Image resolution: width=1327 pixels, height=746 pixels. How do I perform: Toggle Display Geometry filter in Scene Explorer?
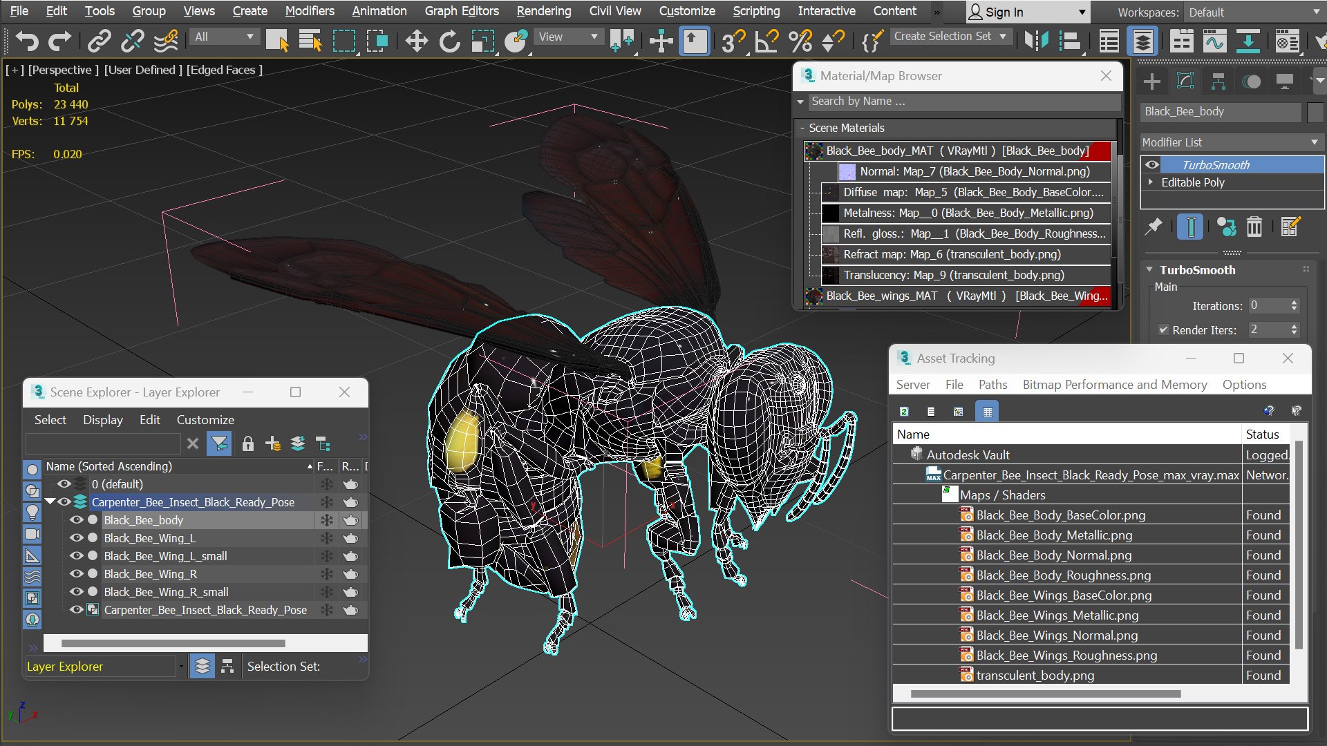click(32, 470)
